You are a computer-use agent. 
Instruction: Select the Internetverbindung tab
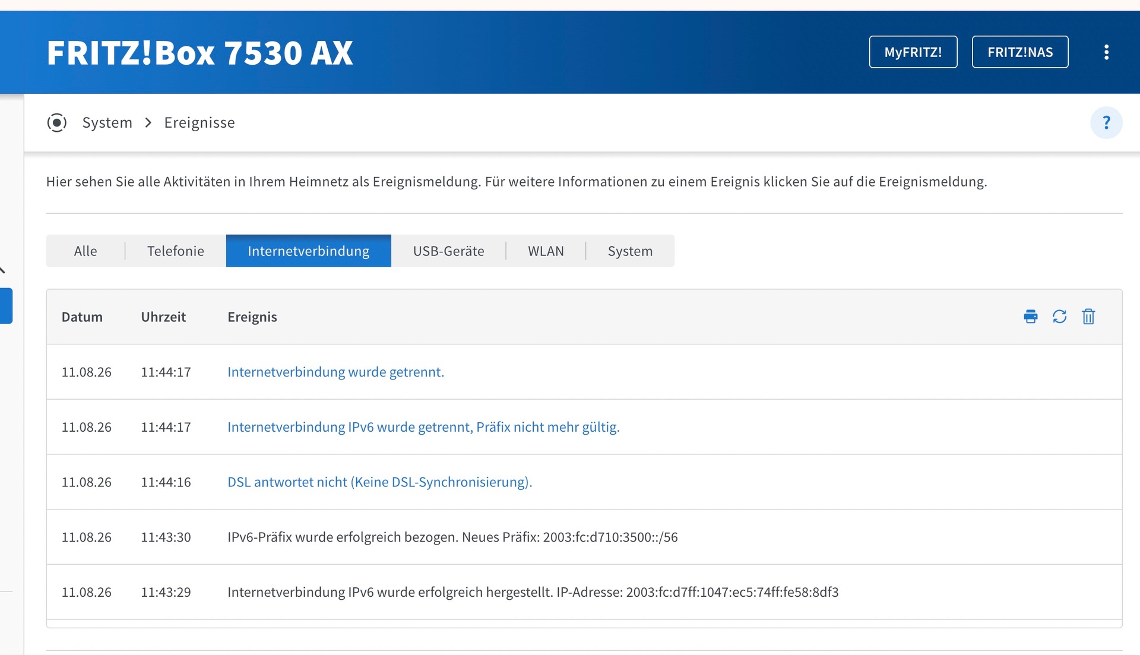pos(309,251)
